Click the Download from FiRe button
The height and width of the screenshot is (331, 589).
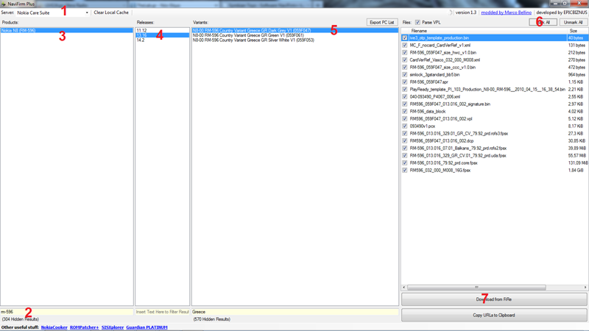point(494,299)
